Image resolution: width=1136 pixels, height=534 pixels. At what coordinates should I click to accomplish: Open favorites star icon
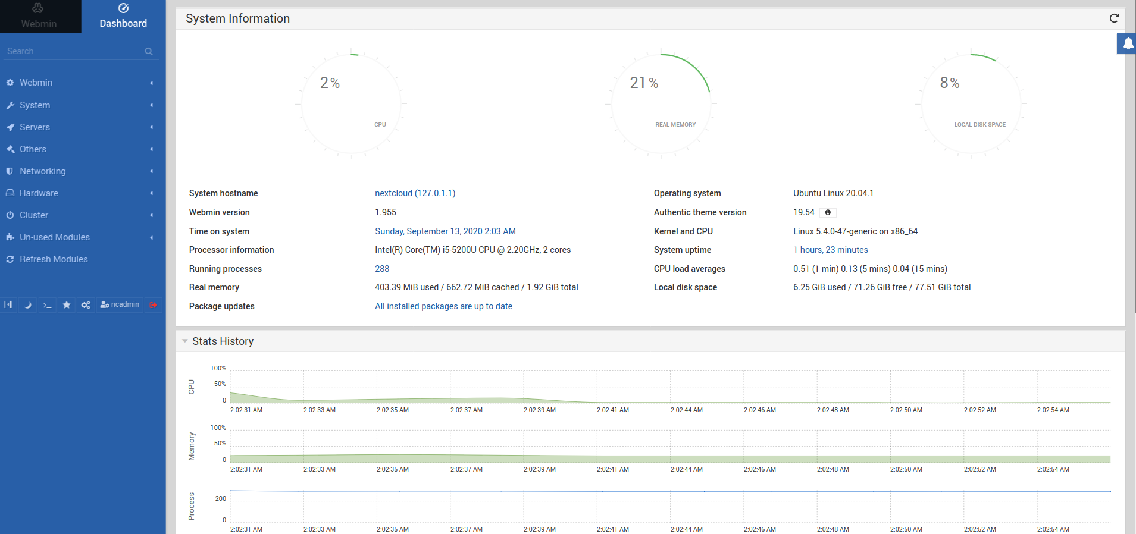[67, 304]
